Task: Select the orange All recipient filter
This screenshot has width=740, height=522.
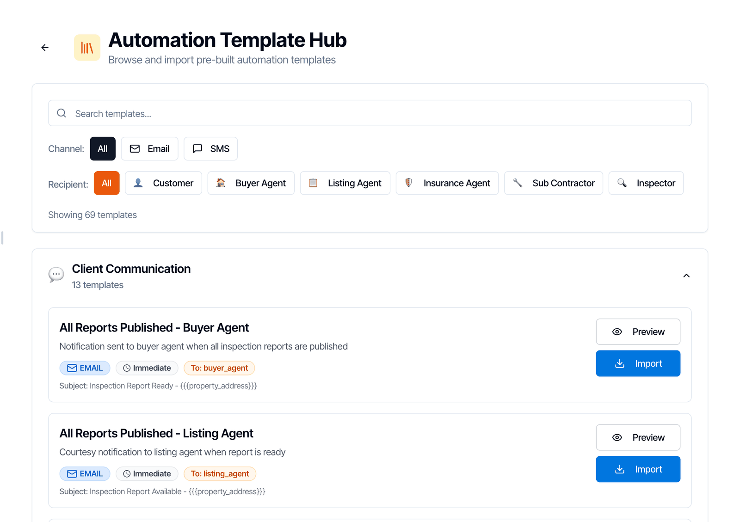Action: [106, 183]
